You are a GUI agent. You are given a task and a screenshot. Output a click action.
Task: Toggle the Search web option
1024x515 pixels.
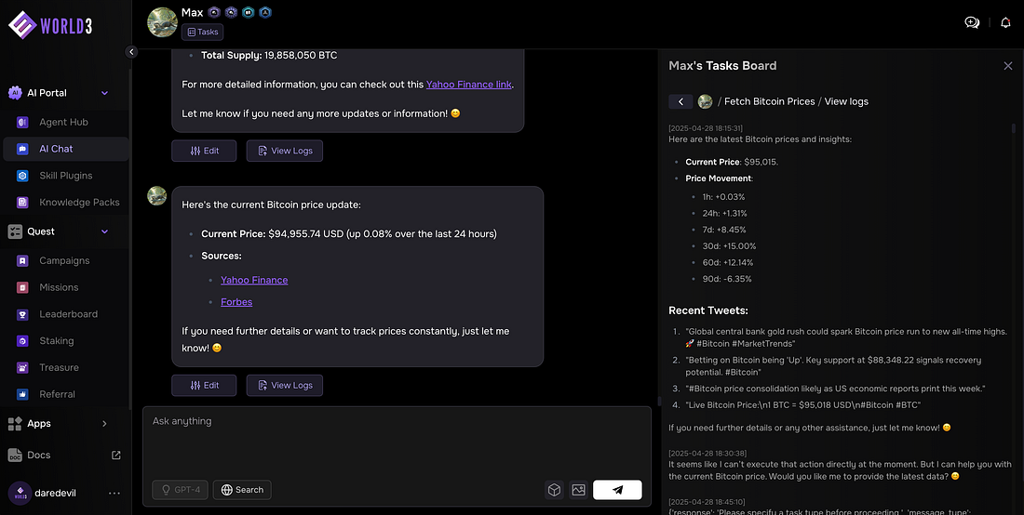[242, 490]
